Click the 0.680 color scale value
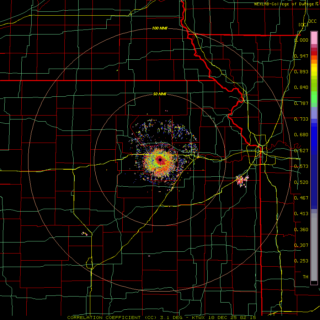Image resolution: width=320 pixels, height=320 pixels. [x=301, y=135]
